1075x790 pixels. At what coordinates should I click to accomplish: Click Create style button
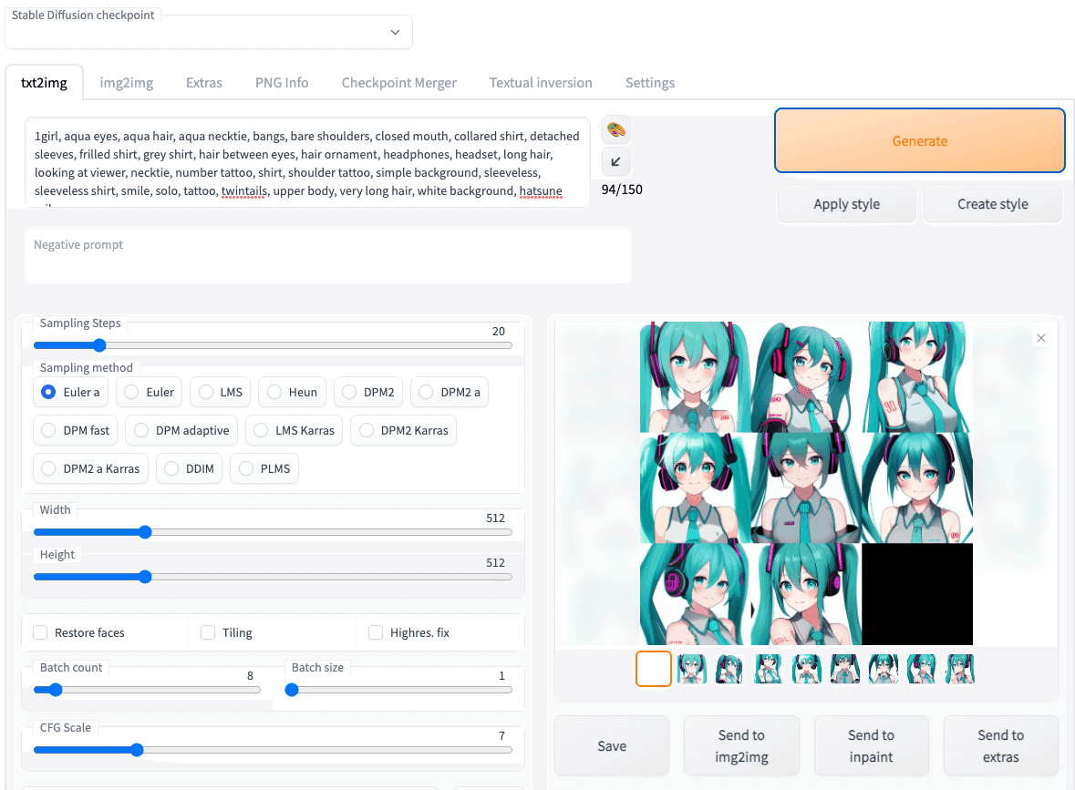[x=992, y=203]
